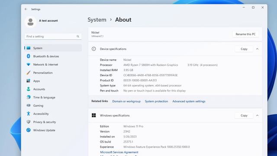This screenshot has width=277, height=156.
Task: Click the Find a setting search box
Action: (x=53, y=36)
